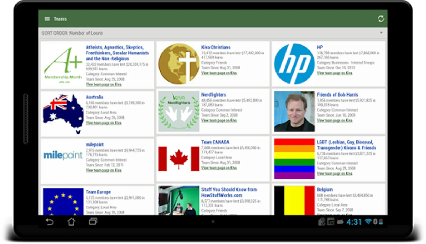The image size is (426, 244).
Task: Tap the Wi-Fi status icon
Action: tap(368, 222)
